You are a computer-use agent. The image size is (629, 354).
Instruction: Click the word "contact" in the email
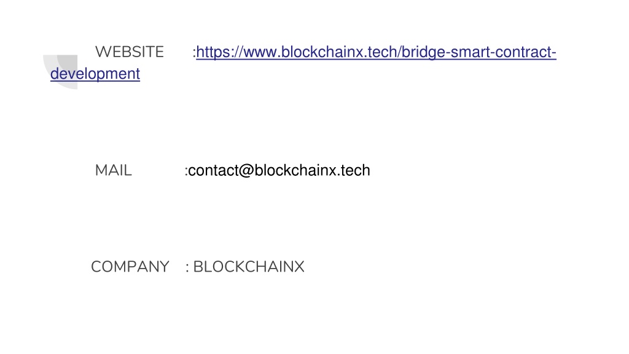pyautogui.click(x=213, y=171)
